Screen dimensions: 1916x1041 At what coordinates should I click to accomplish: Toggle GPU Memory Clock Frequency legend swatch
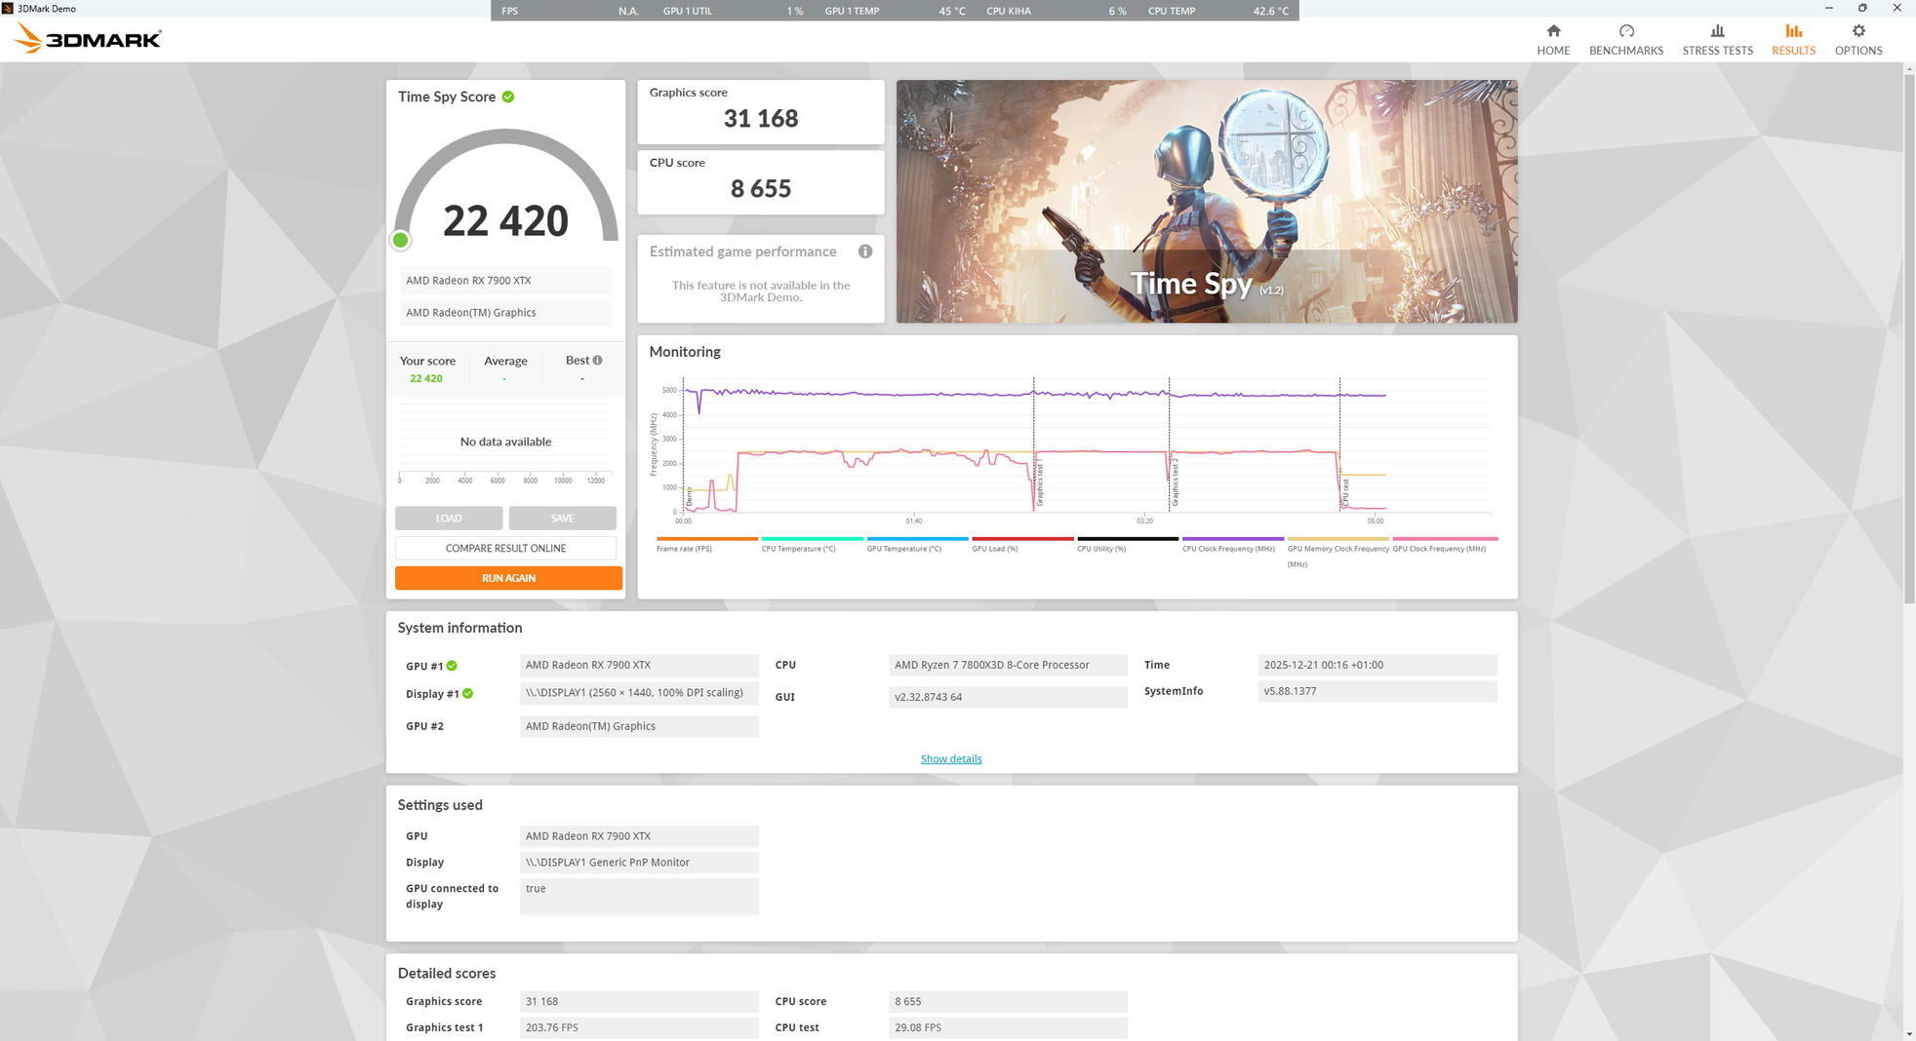(x=1338, y=538)
